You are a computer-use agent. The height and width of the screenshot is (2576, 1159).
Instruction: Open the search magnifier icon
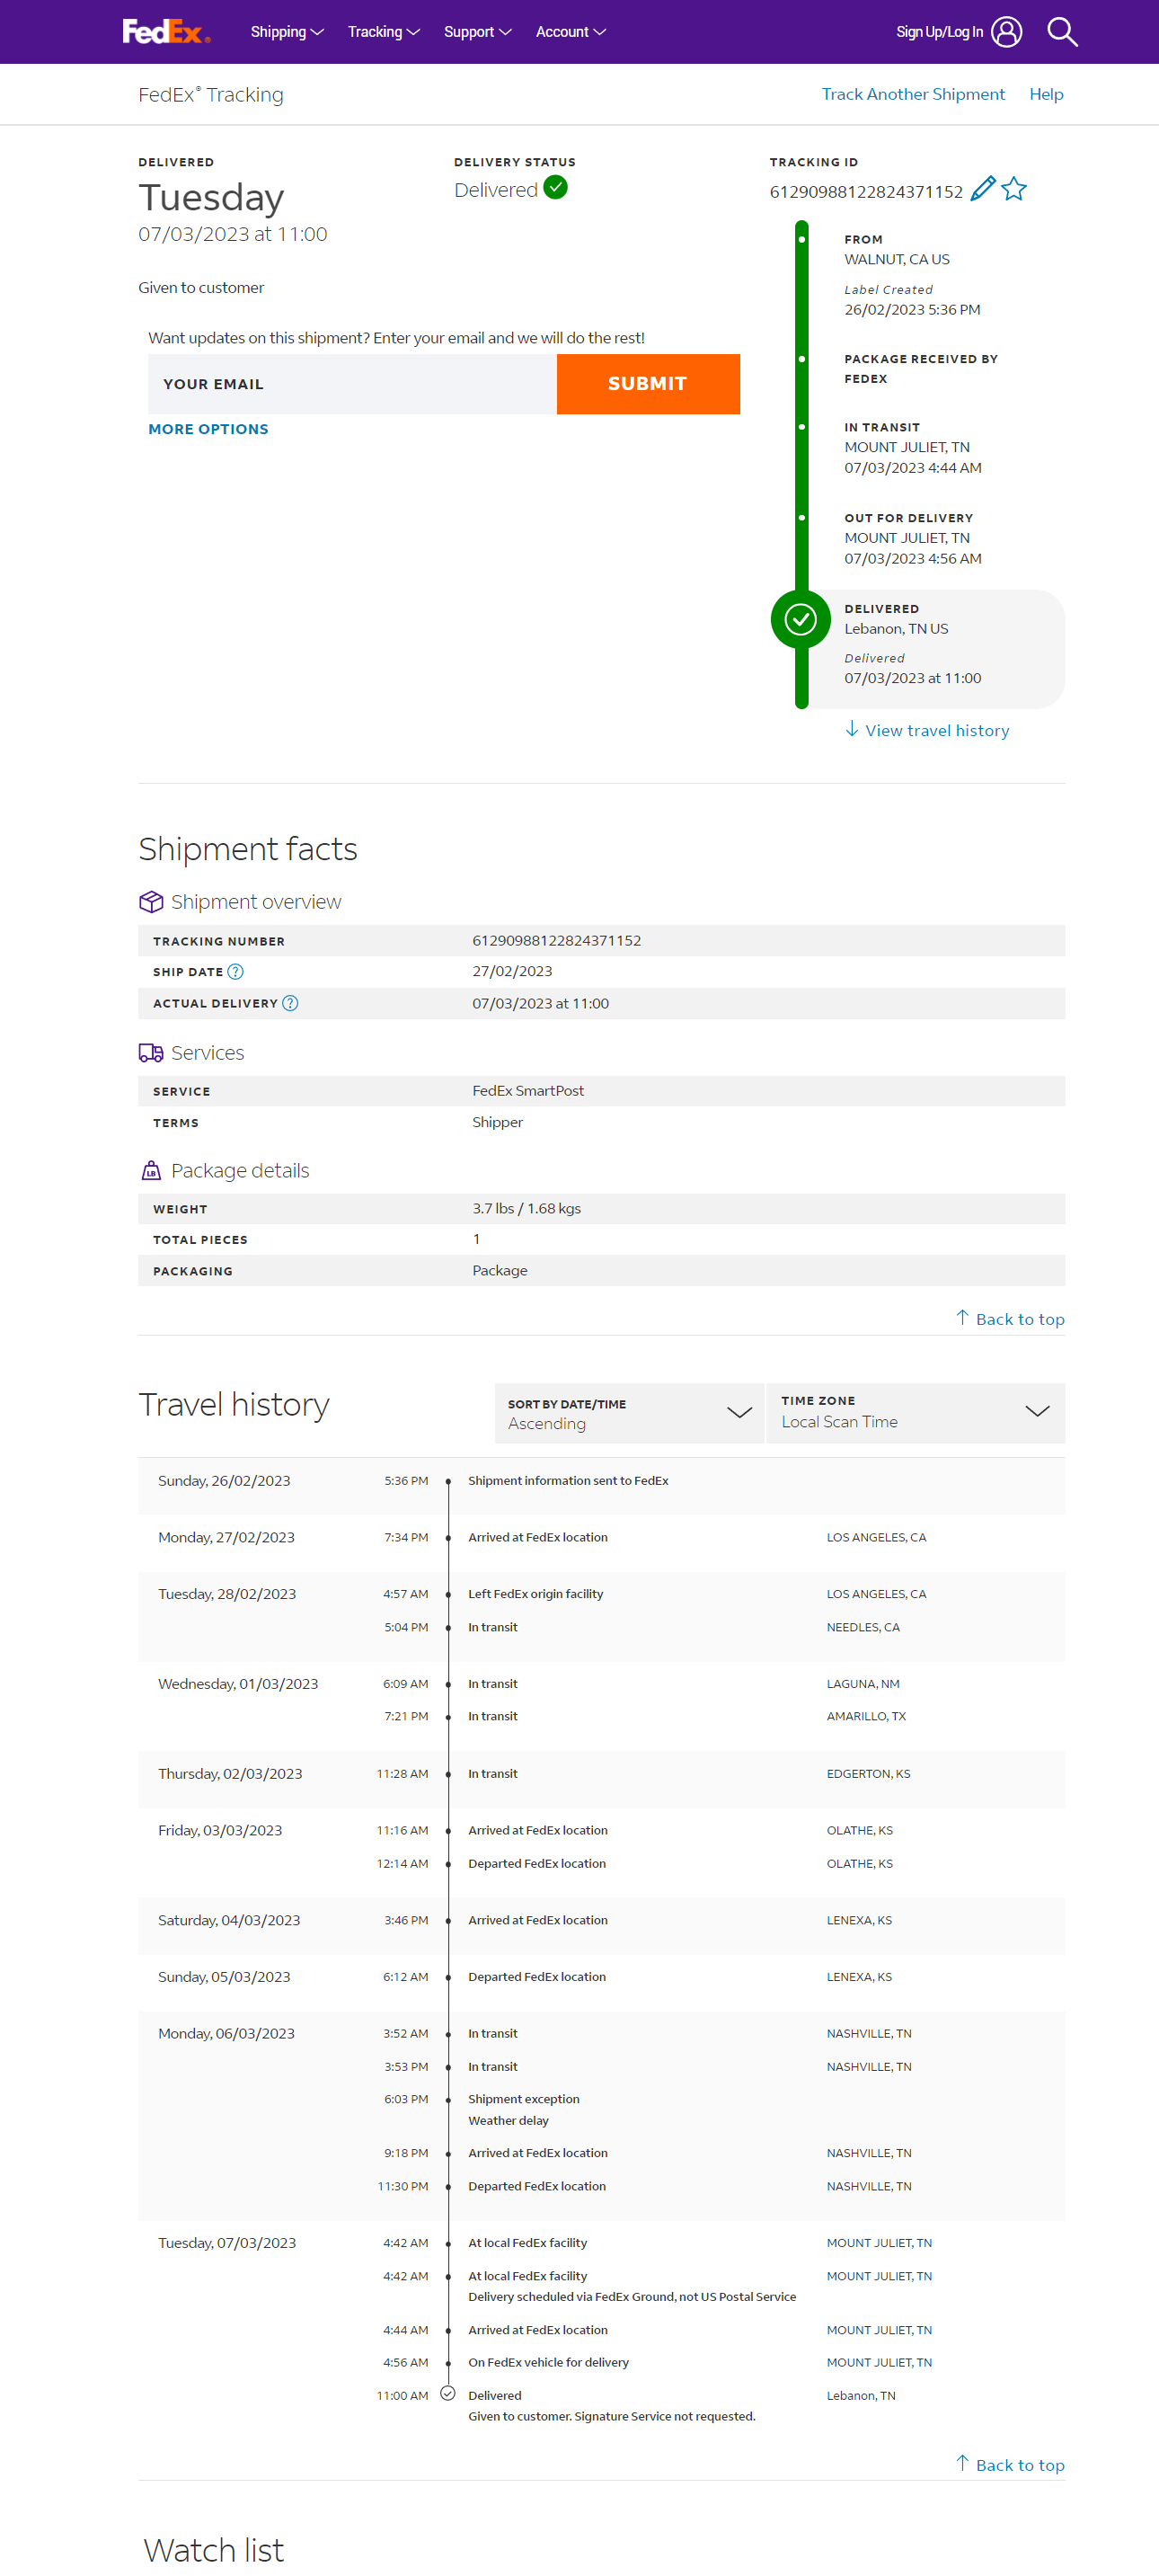pos(1061,32)
